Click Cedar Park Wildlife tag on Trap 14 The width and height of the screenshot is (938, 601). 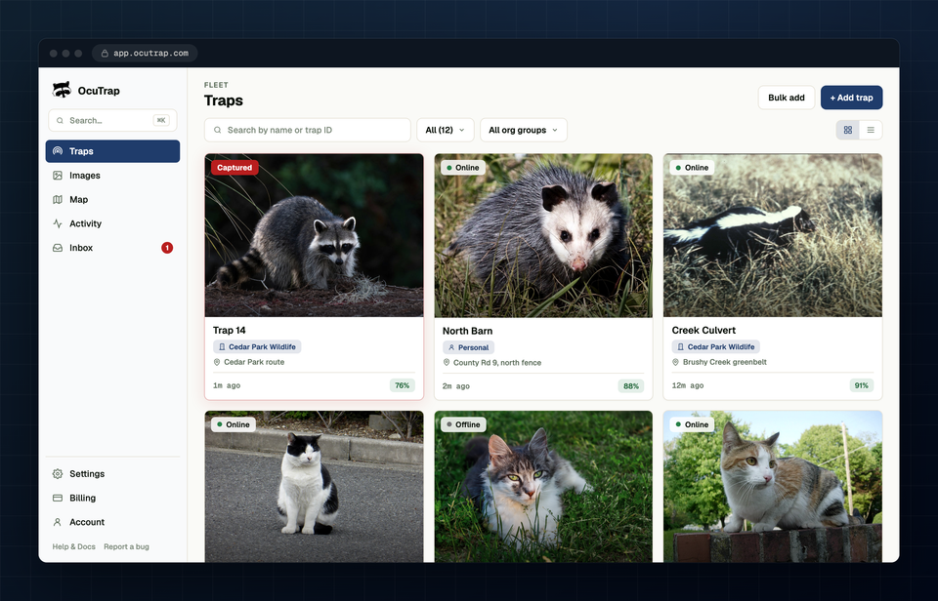257,346
